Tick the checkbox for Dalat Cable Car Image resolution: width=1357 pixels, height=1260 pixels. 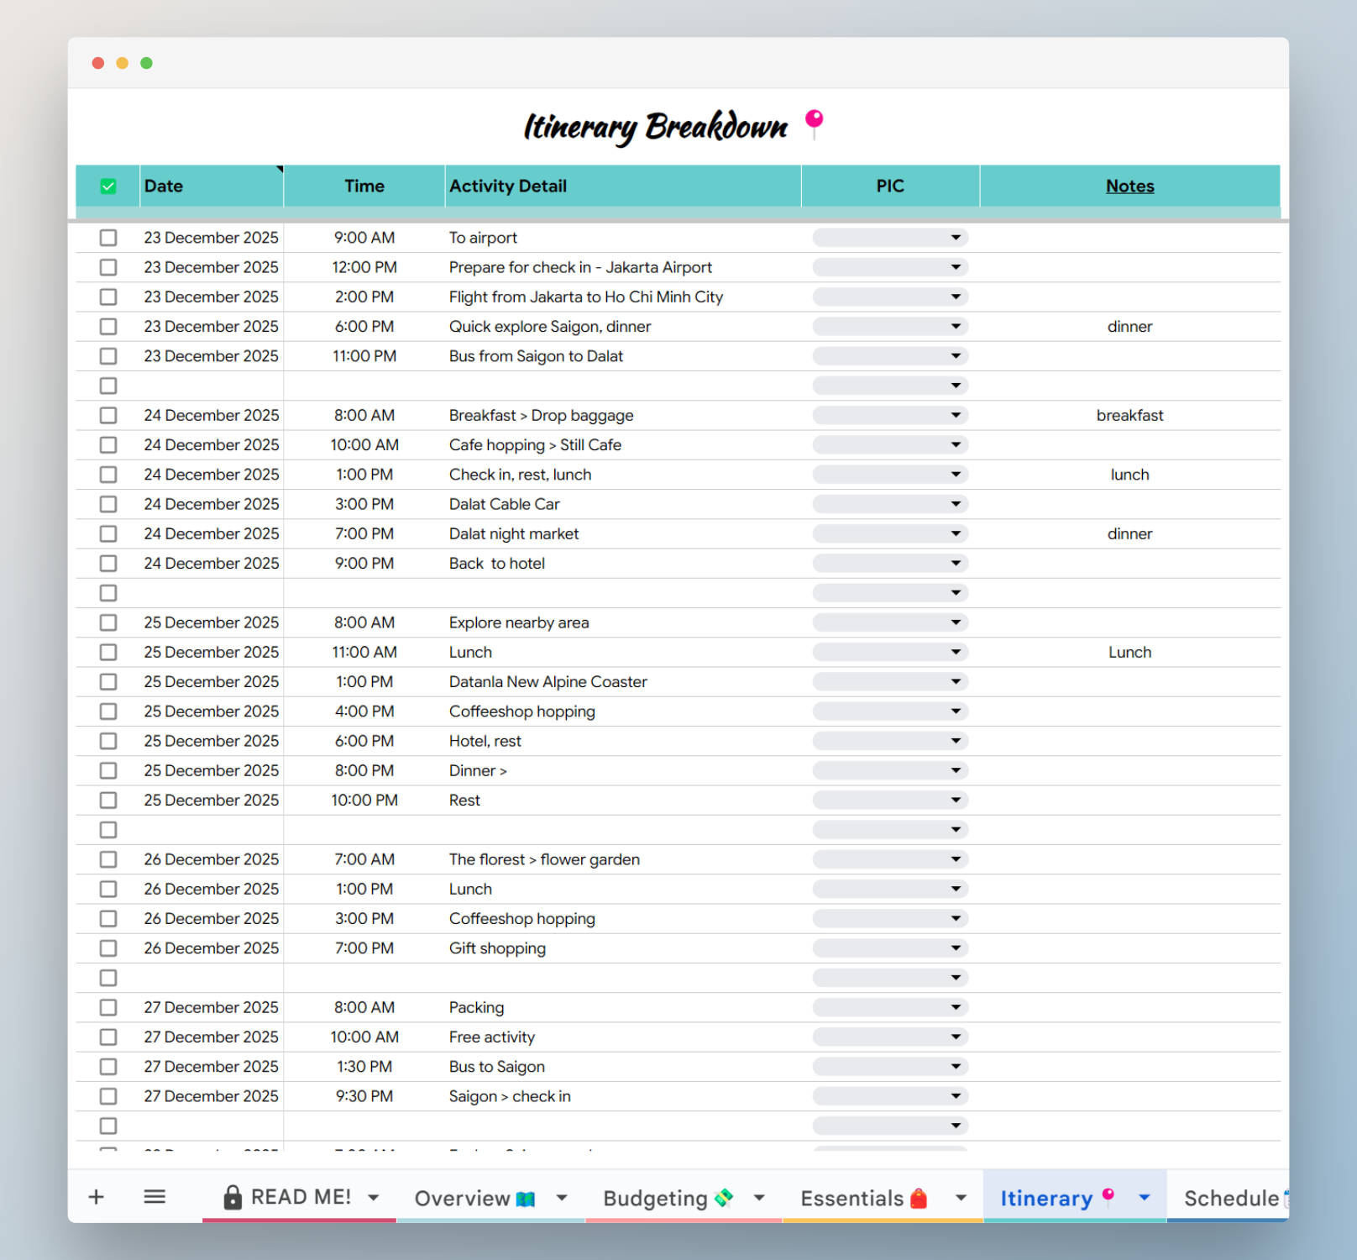(x=108, y=504)
